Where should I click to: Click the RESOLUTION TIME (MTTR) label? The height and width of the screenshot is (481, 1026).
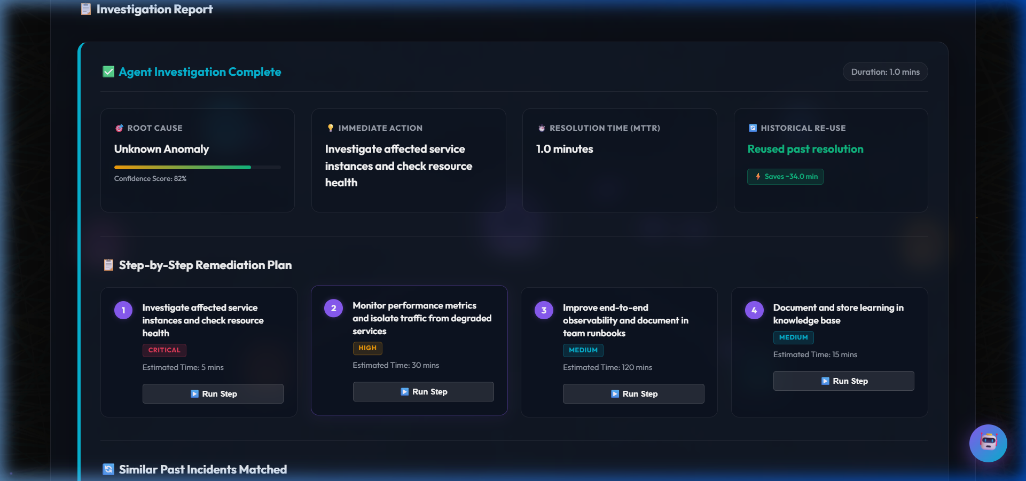click(x=605, y=128)
